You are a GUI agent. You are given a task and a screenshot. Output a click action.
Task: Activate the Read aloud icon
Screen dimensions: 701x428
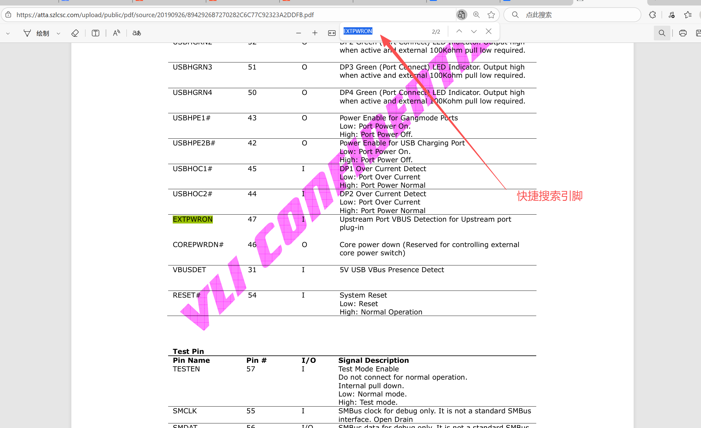click(116, 33)
